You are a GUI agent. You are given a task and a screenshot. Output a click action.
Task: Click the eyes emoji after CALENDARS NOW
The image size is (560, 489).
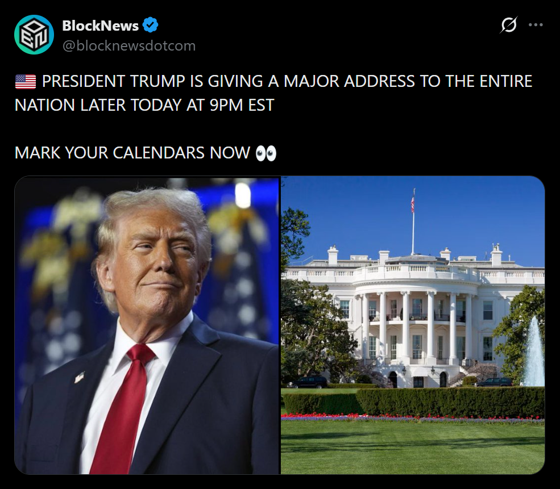tap(266, 153)
